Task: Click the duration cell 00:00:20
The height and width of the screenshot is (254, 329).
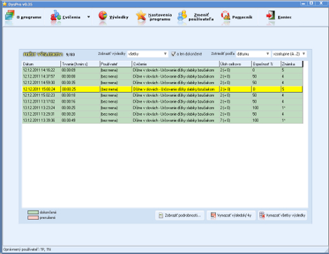Action: coord(80,114)
